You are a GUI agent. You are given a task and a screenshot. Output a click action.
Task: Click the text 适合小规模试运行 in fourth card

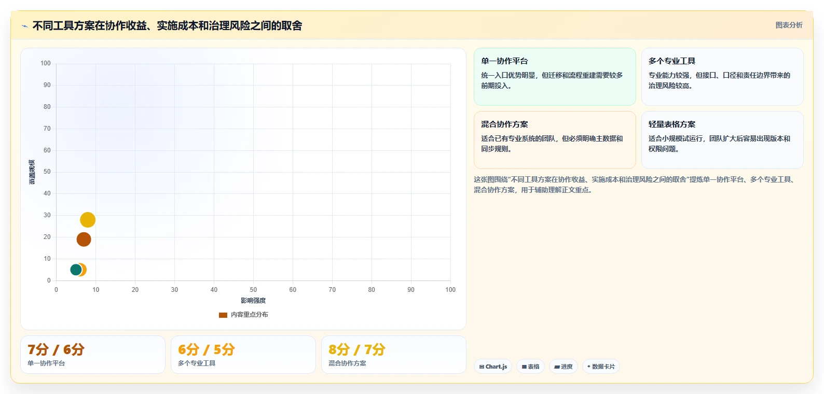pyautogui.click(x=676, y=138)
